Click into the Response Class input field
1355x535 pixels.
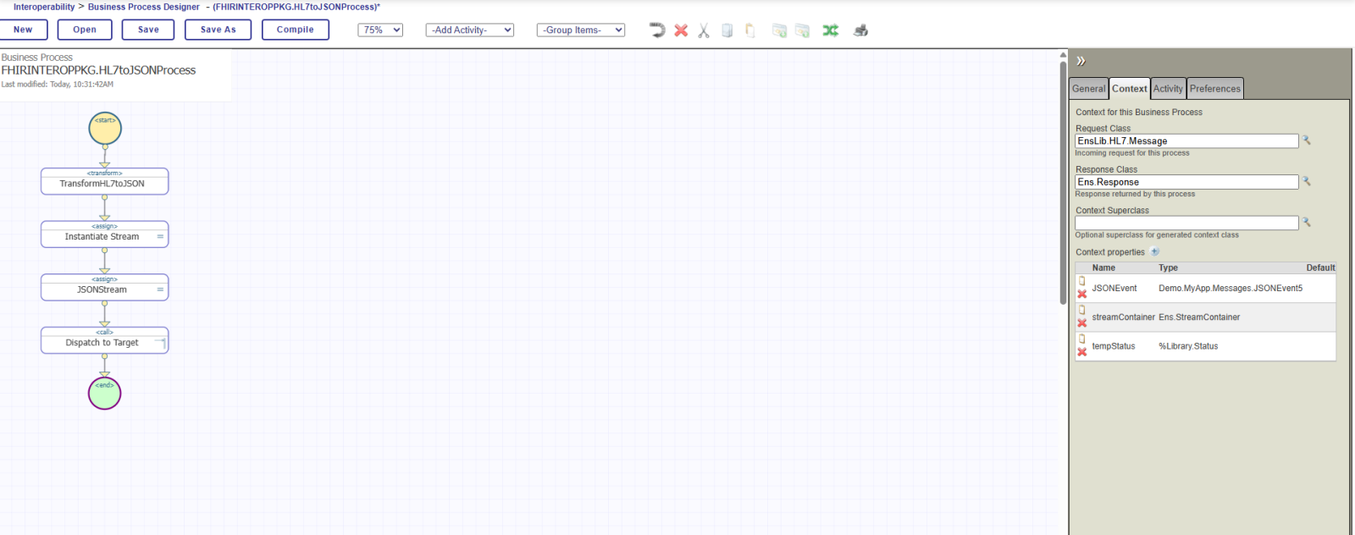(x=1186, y=181)
